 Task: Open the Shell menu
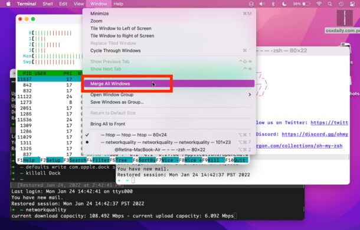[x=48, y=4]
